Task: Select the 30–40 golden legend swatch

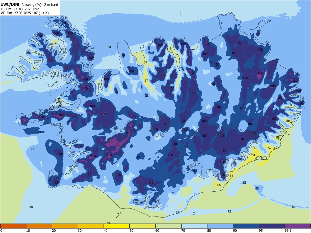Action: (91, 226)
